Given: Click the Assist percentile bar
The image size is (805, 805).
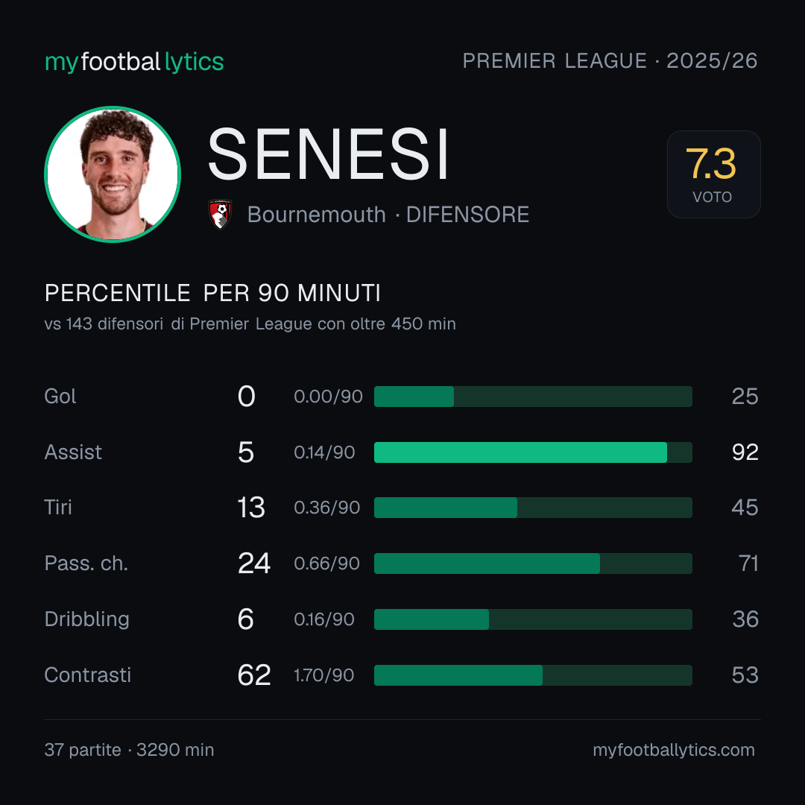Looking at the screenshot, I should (533, 452).
